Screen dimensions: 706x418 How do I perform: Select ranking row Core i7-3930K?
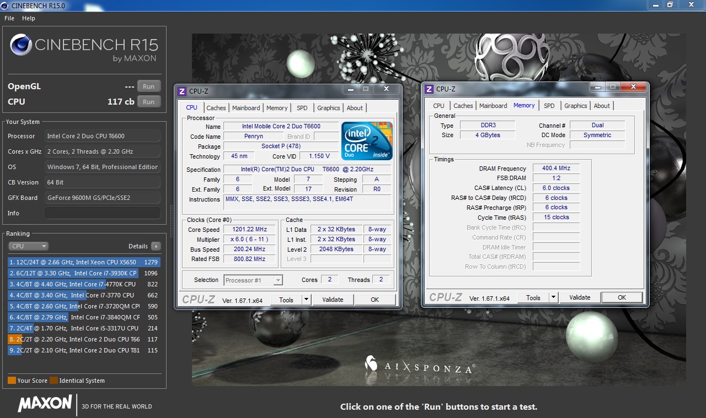click(x=84, y=273)
